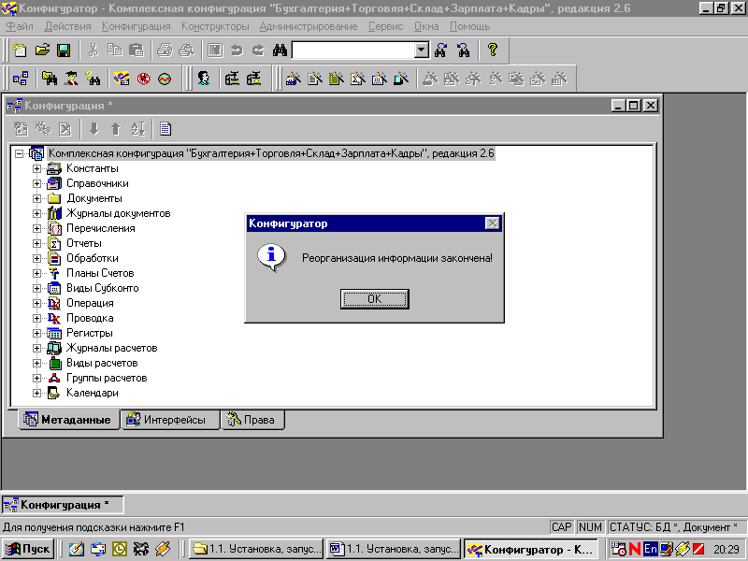Image resolution: width=748 pixels, height=561 pixels.
Task: Select the Метаданные tab
Action: click(x=68, y=420)
